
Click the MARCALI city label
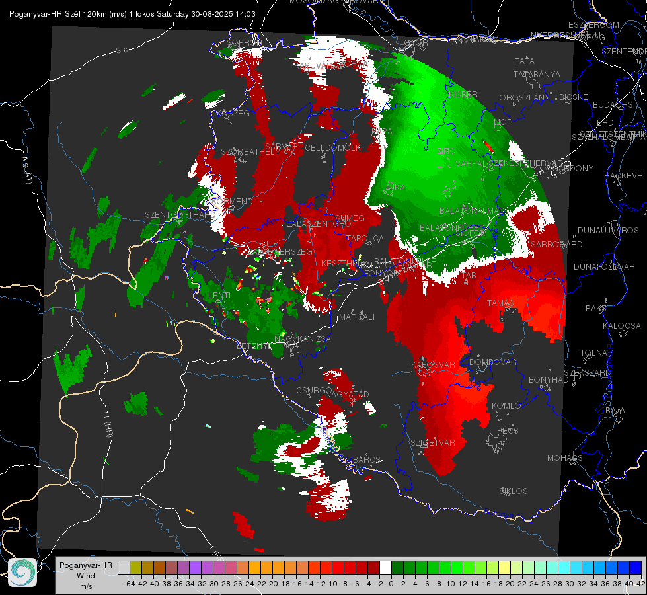click(x=356, y=317)
